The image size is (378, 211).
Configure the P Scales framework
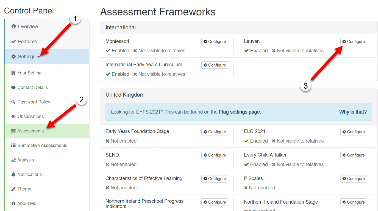click(x=354, y=179)
